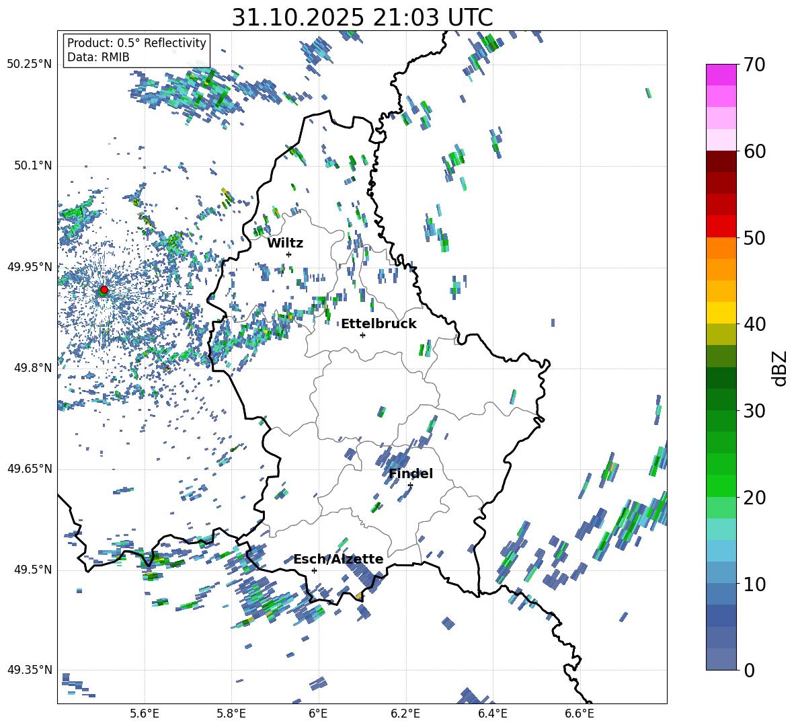Click the title 31.10.2025 21:03 UTC
Viewport: 796px width, 727px height.
tap(362, 17)
